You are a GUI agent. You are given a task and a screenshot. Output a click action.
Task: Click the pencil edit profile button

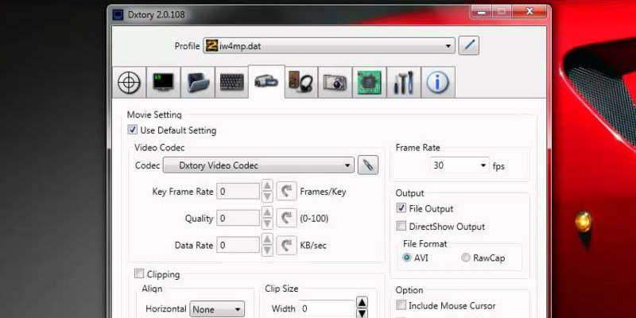[469, 45]
